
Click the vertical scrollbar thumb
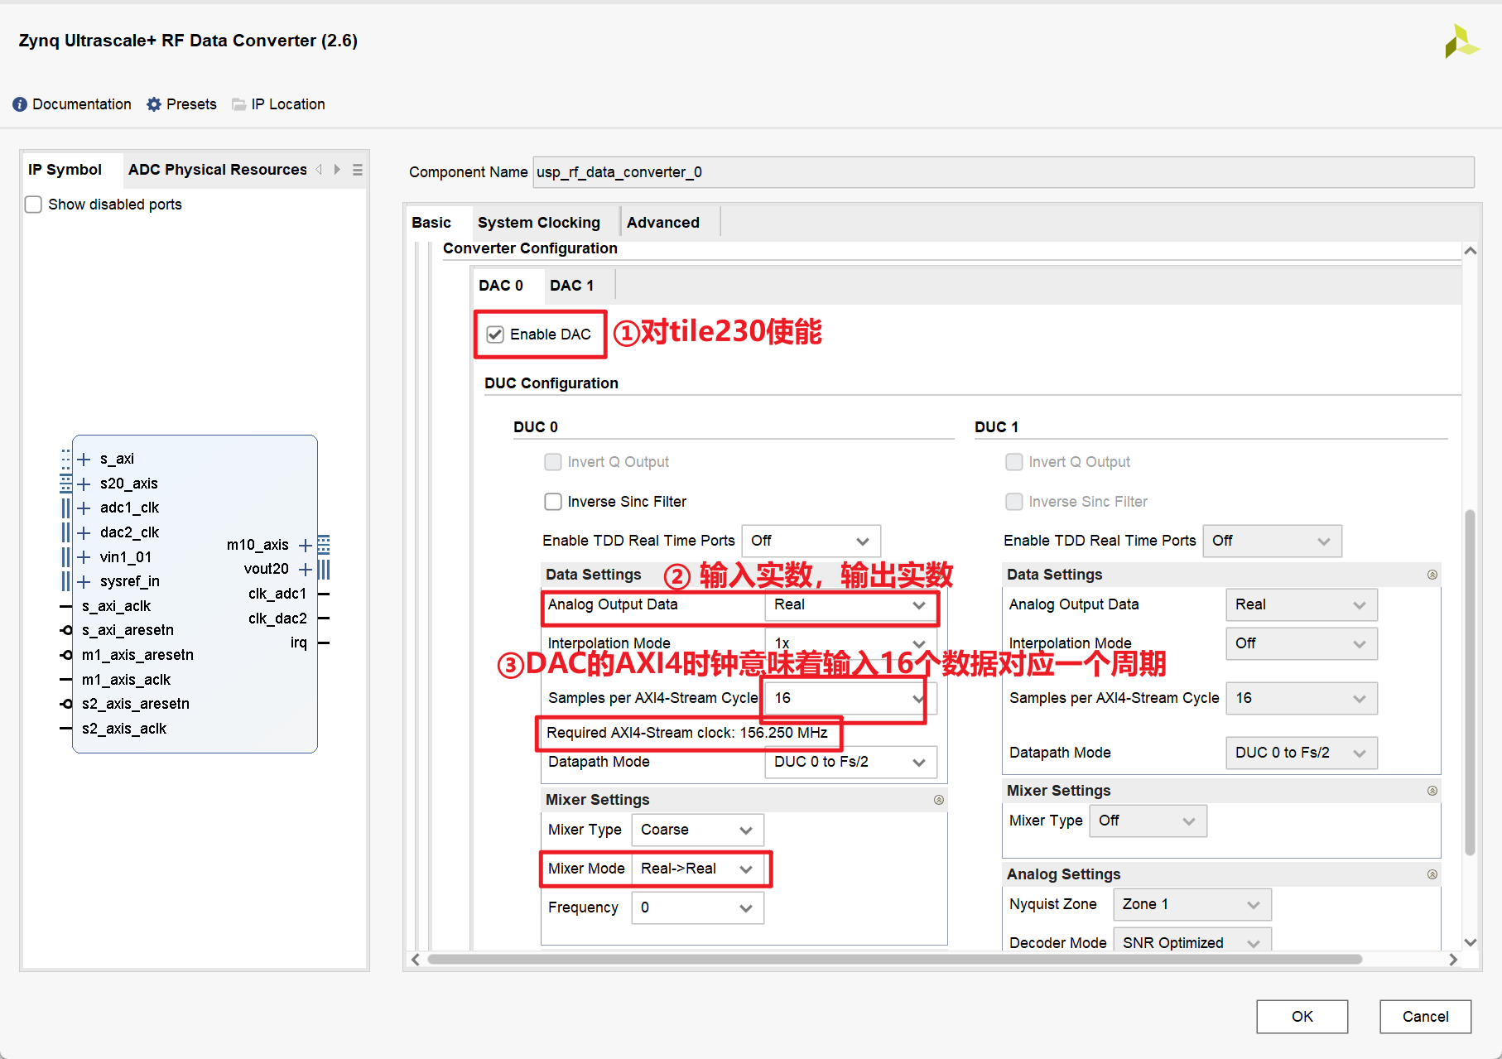pos(1471,683)
